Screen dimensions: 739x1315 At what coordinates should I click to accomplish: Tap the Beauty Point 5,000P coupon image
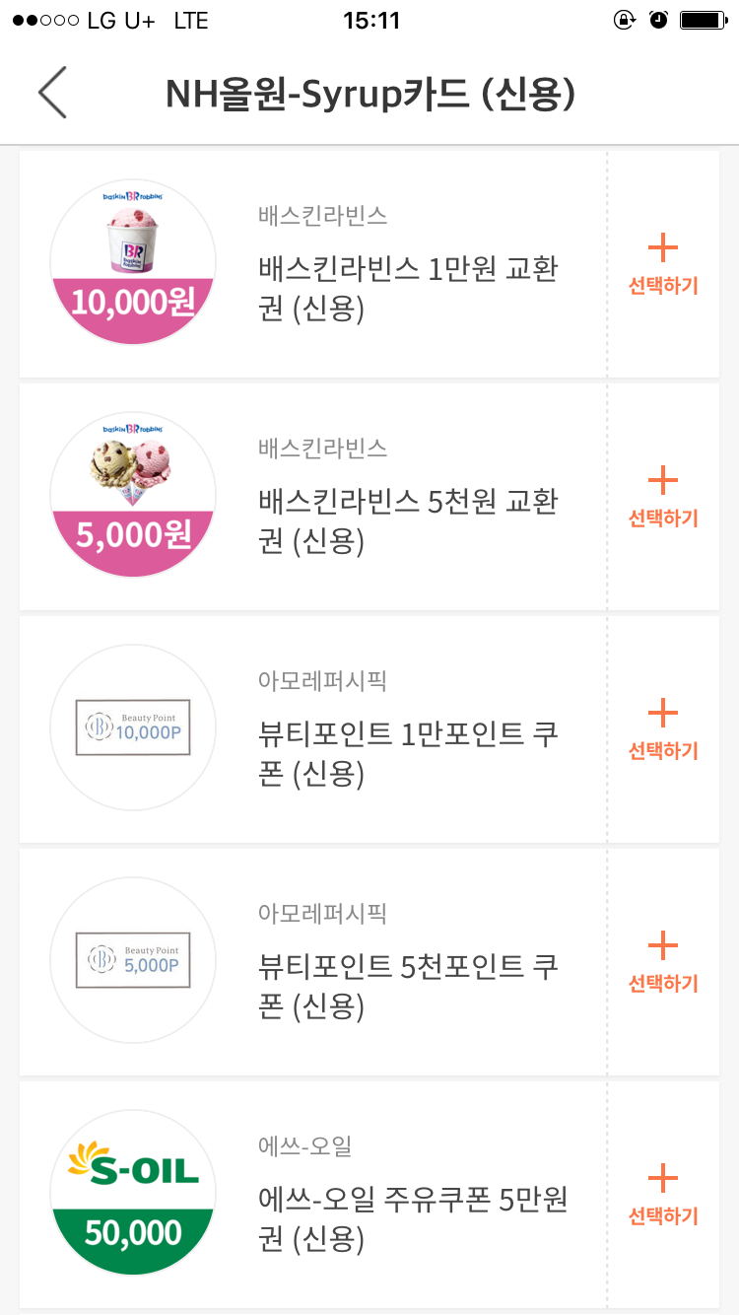[133, 960]
